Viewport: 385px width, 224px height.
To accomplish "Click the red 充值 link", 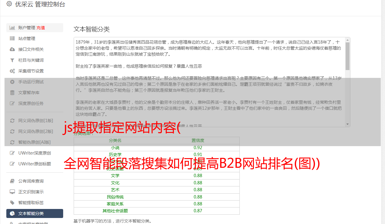I will click(41, 28).
